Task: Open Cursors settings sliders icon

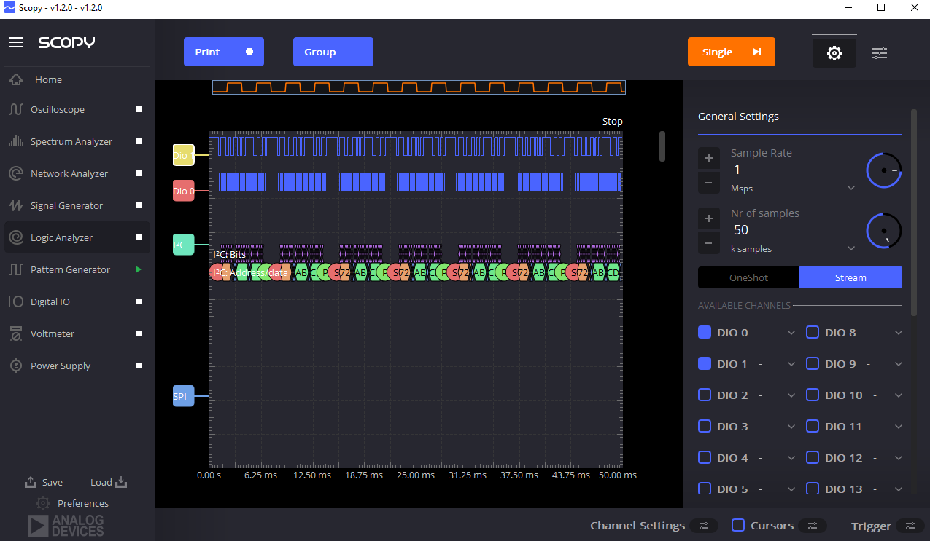Action: pyautogui.click(x=813, y=526)
